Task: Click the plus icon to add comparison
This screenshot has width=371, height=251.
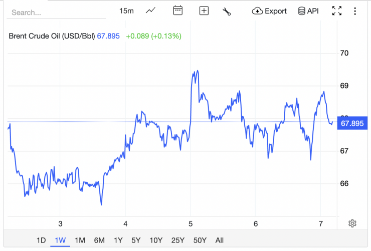Action: click(204, 11)
